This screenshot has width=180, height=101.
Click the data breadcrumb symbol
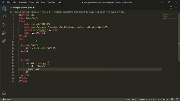pyautogui.click(x=122, y=12)
